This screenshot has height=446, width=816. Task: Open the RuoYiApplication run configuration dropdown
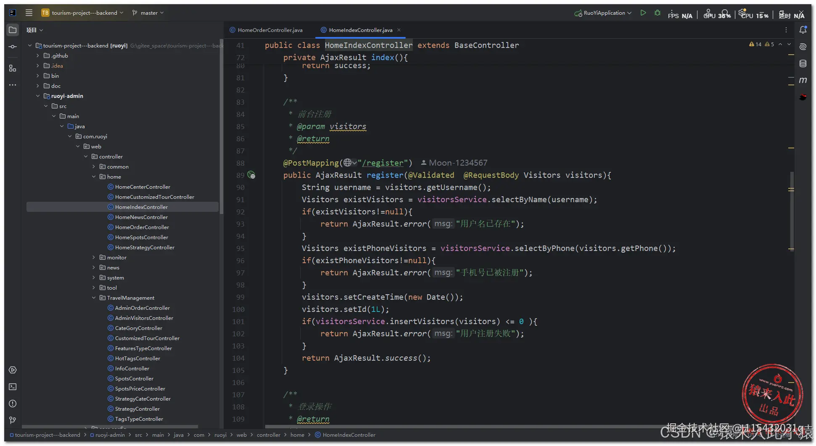[603, 13]
